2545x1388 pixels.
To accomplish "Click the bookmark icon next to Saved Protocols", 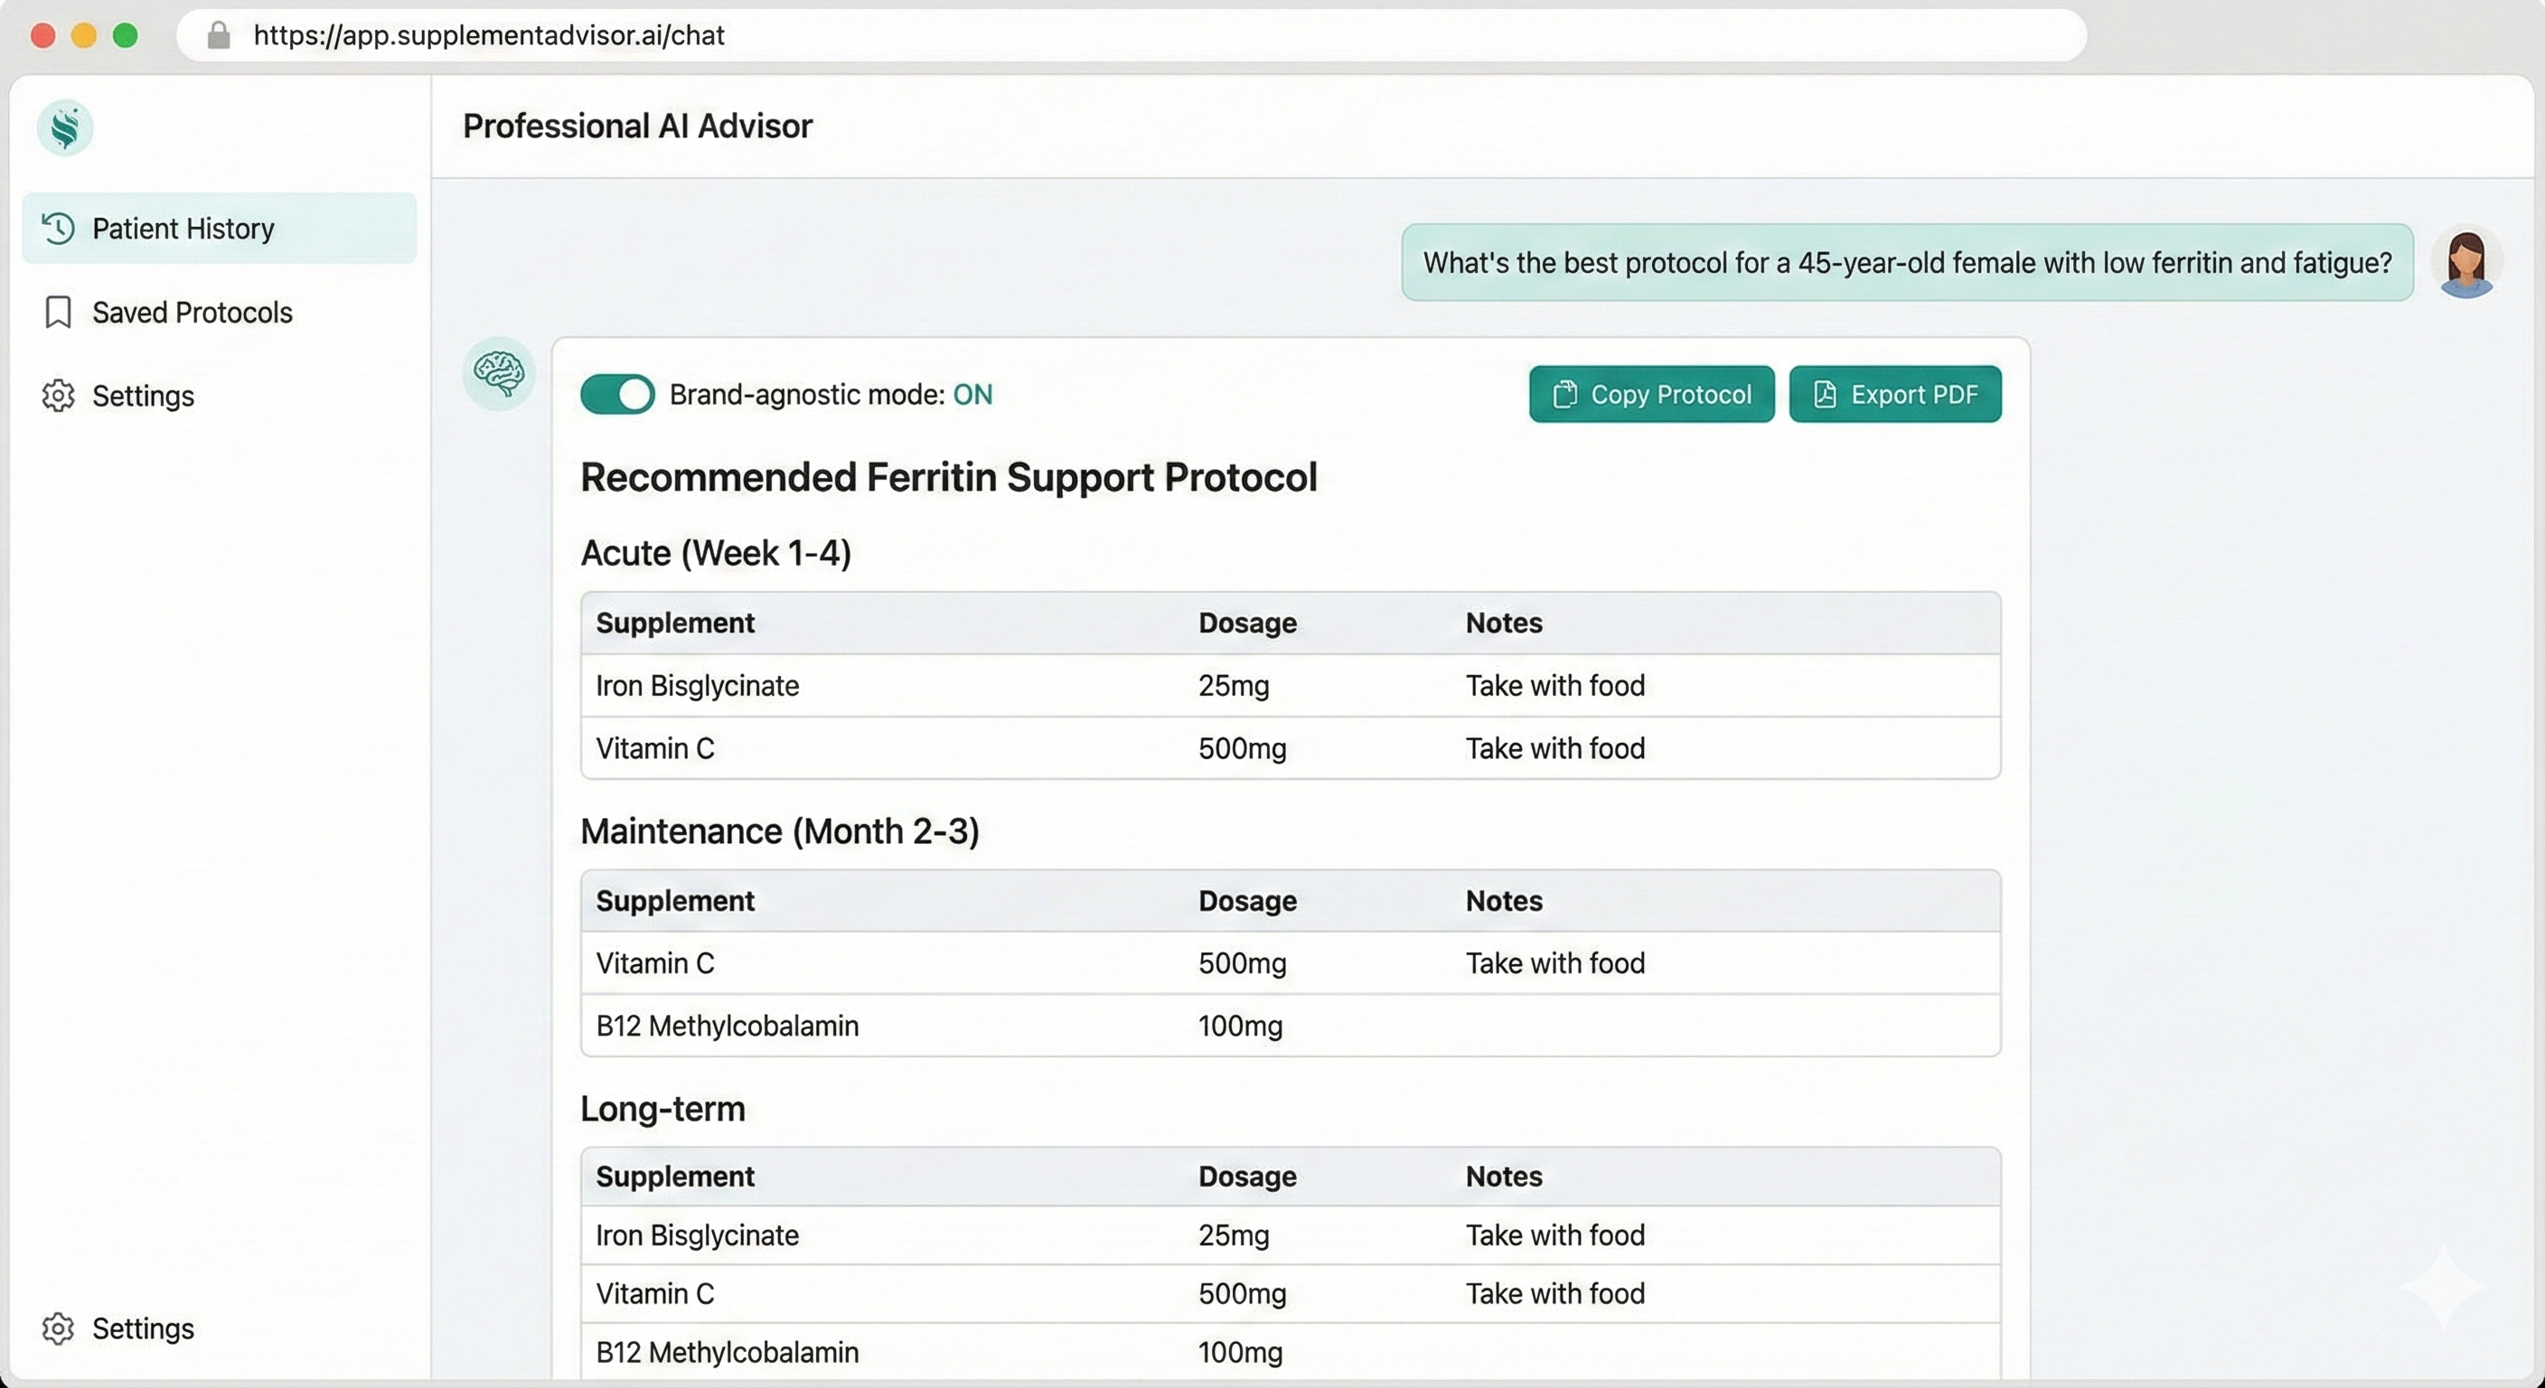I will pos(58,311).
